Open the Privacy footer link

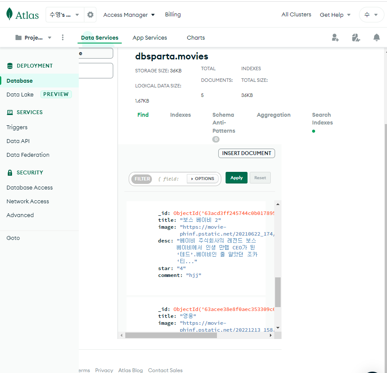tap(104, 370)
